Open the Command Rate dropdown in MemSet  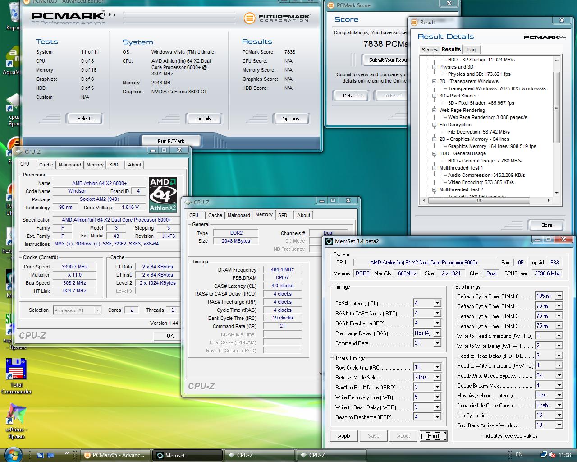pyautogui.click(x=437, y=343)
